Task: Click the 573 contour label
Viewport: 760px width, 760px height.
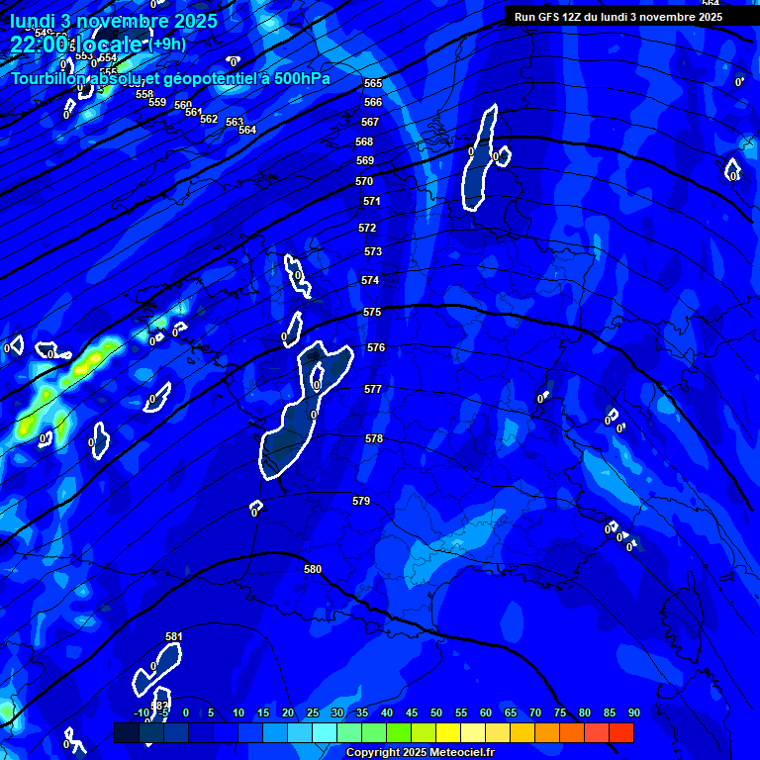Action: point(373,251)
